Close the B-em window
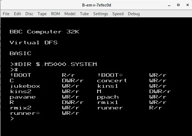The height and width of the screenshot is (136, 192). tap(187, 5)
